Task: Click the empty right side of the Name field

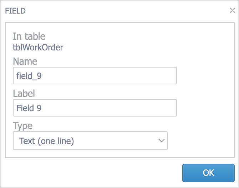Action: (x=143, y=76)
